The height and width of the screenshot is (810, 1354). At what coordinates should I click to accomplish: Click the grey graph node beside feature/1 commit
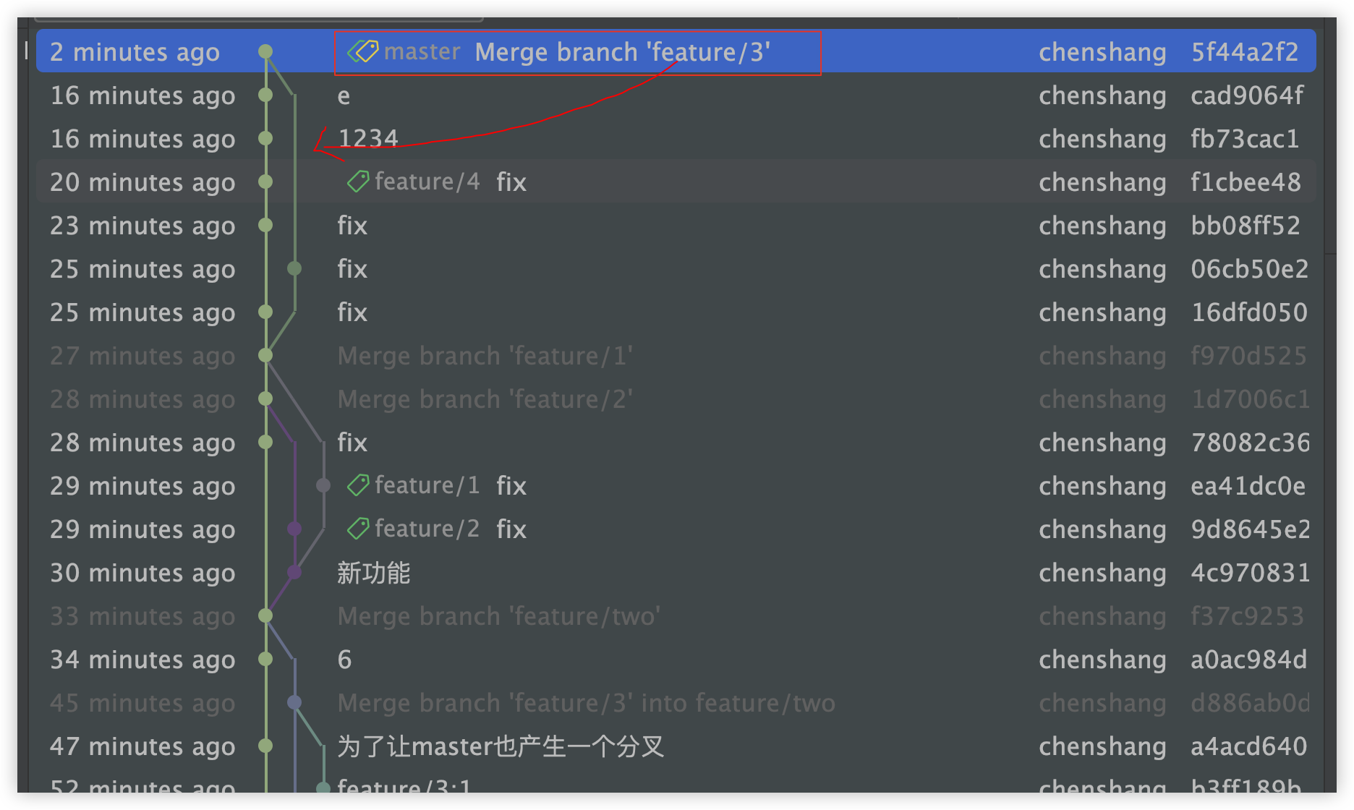(323, 485)
